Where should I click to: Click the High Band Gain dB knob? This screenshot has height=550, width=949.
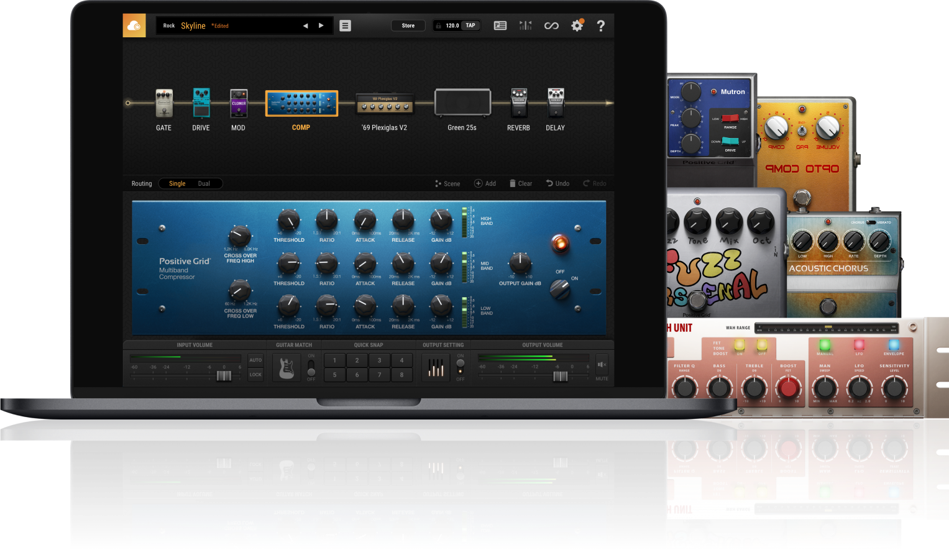pos(441,220)
